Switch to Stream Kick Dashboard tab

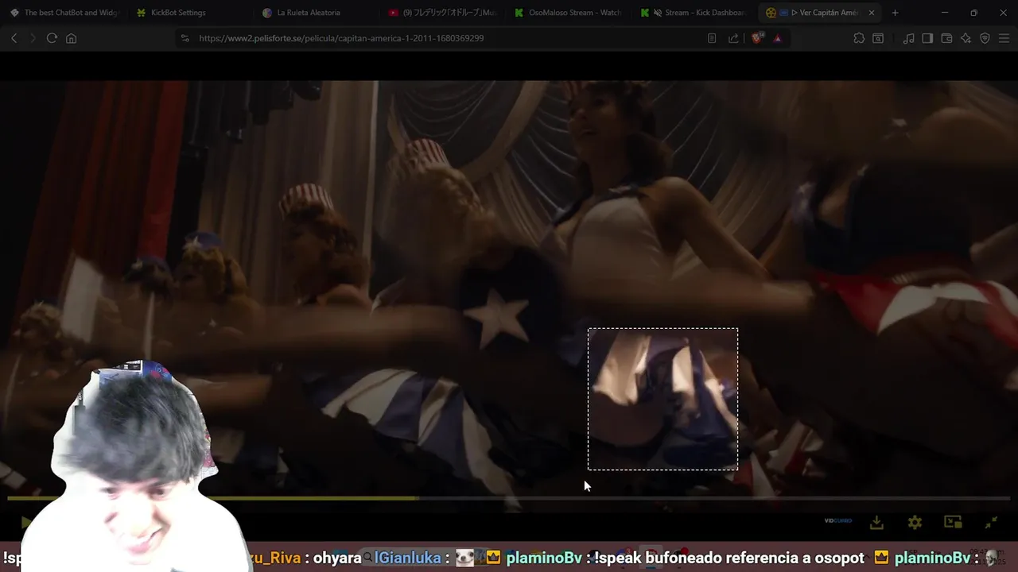pos(695,13)
